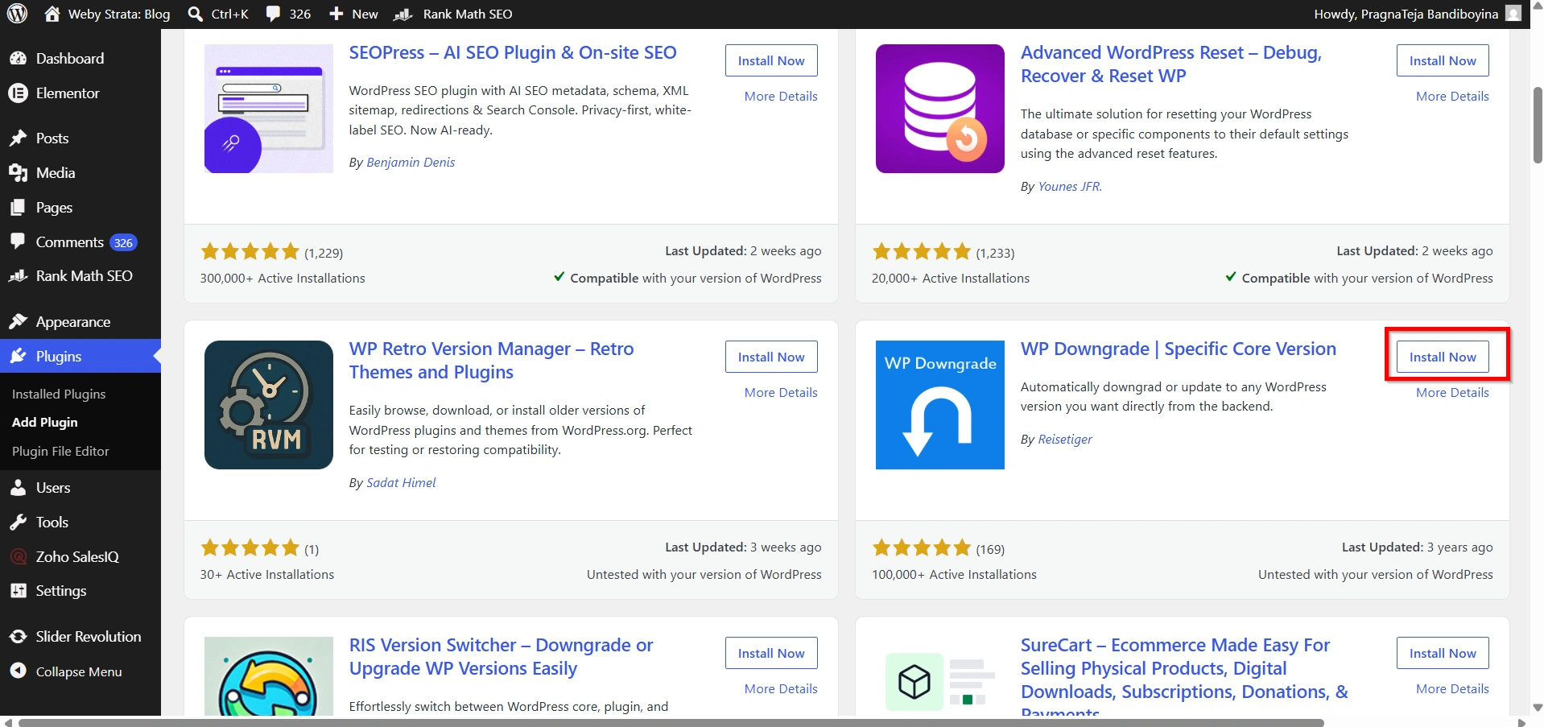Open Howdy, PragnaTeja Bandiboyina account menu
This screenshot has height=727, width=1544.
(1417, 14)
